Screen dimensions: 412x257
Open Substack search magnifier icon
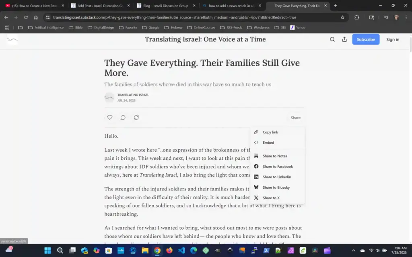point(332,39)
